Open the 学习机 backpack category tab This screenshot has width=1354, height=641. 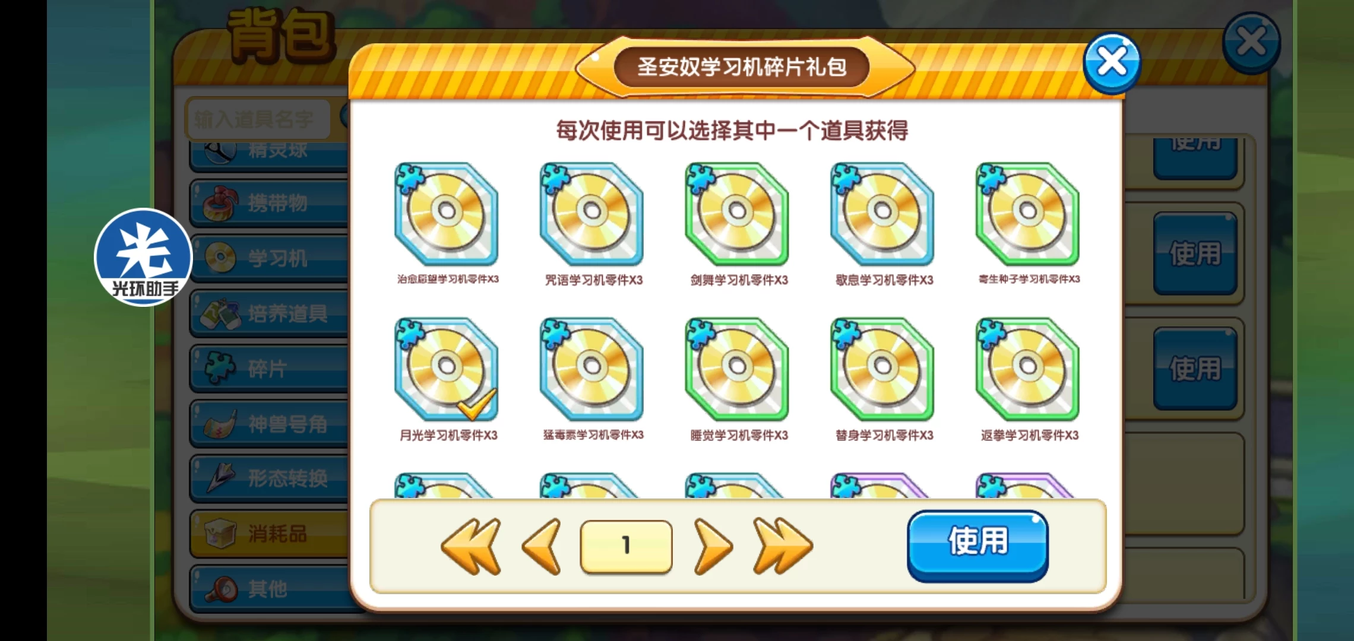270,258
